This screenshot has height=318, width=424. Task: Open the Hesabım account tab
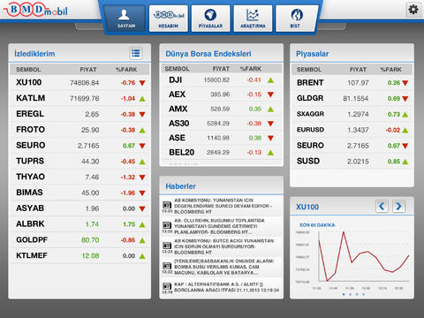coord(169,18)
